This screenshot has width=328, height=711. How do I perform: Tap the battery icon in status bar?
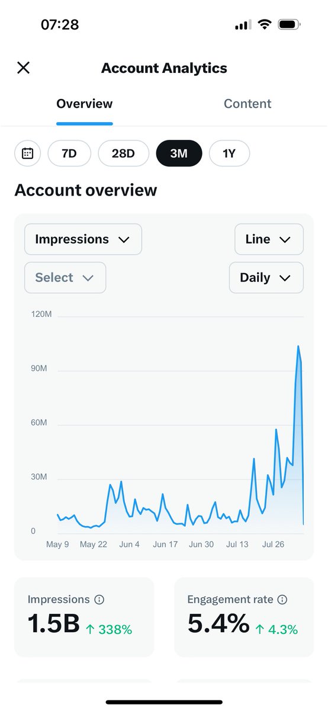pyautogui.click(x=289, y=25)
